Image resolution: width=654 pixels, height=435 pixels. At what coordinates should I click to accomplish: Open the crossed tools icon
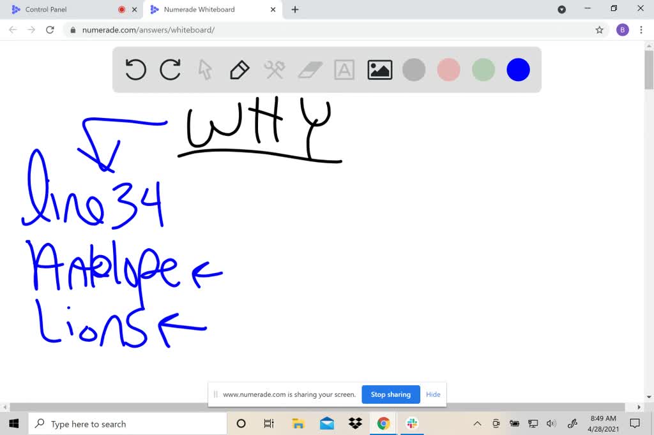(275, 70)
